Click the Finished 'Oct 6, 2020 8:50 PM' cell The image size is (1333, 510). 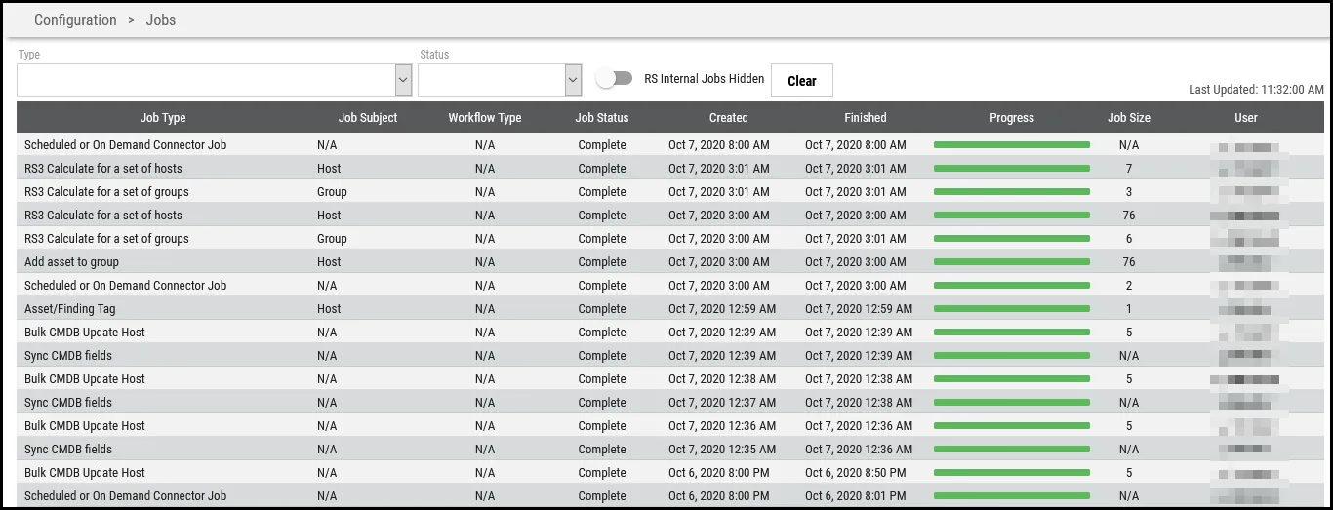pos(856,473)
